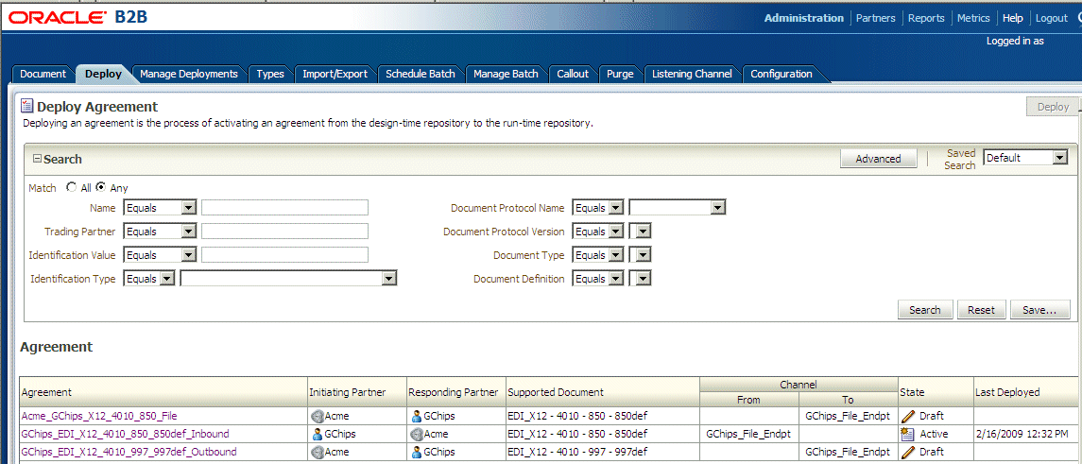Collapse the Search panel
The width and height of the screenshot is (1082, 464).
click(37, 159)
